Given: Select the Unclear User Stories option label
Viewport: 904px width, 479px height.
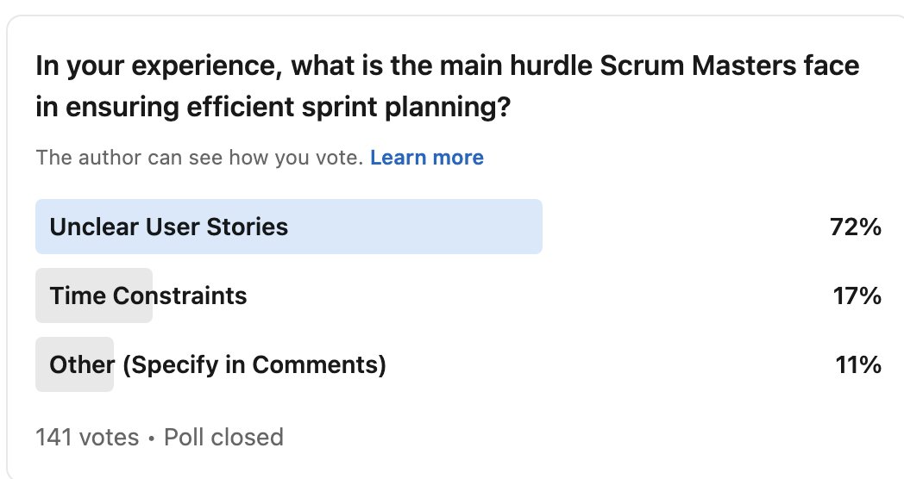Looking at the screenshot, I should click(x=169, y=227).
